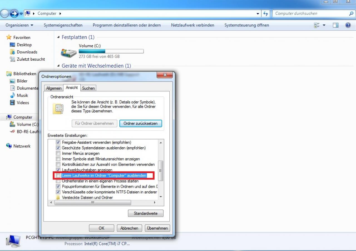Select Desktop in the navigation pane
Screen dimensions: 356x251
coord(24,45)
